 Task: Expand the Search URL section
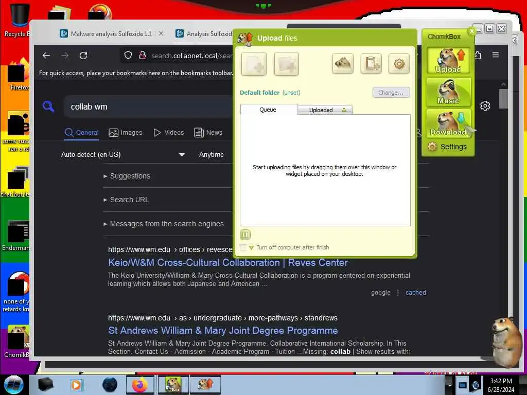point(126,200)
